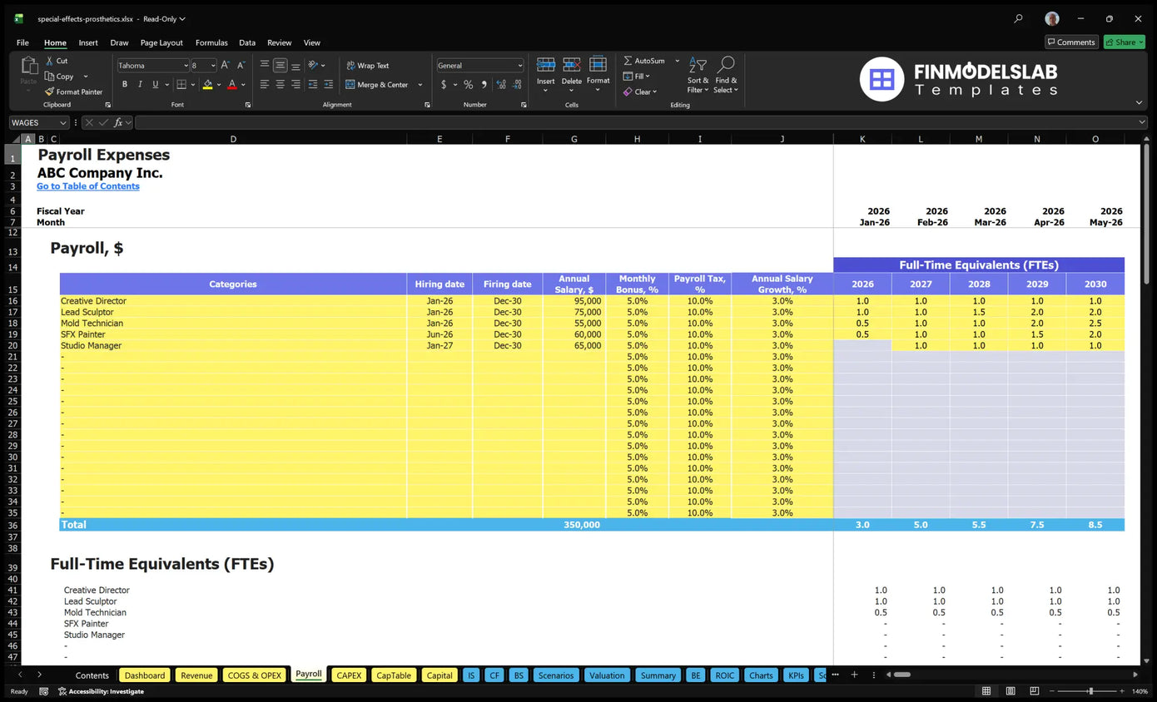Click the search icon in title bar
Image resolution: width=1157 pixels, height=702 pixels.
[1018, 18]
